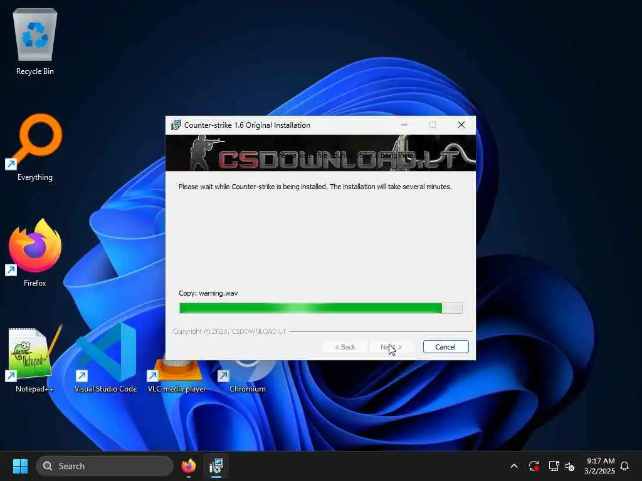This screenshot has height=481, width=642.
Task: Click the installation progress bar
Action: click(x=320, y=308)
